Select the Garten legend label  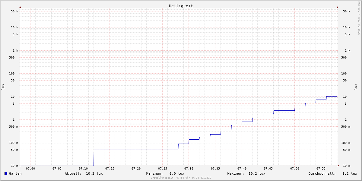click(15, 173)
